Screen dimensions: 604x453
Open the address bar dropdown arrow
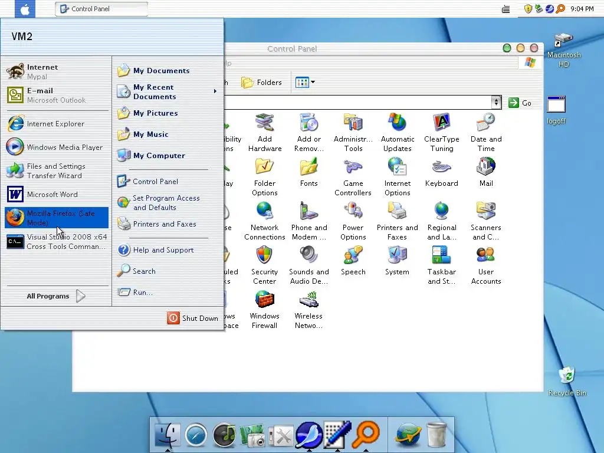tap(496, 102)
